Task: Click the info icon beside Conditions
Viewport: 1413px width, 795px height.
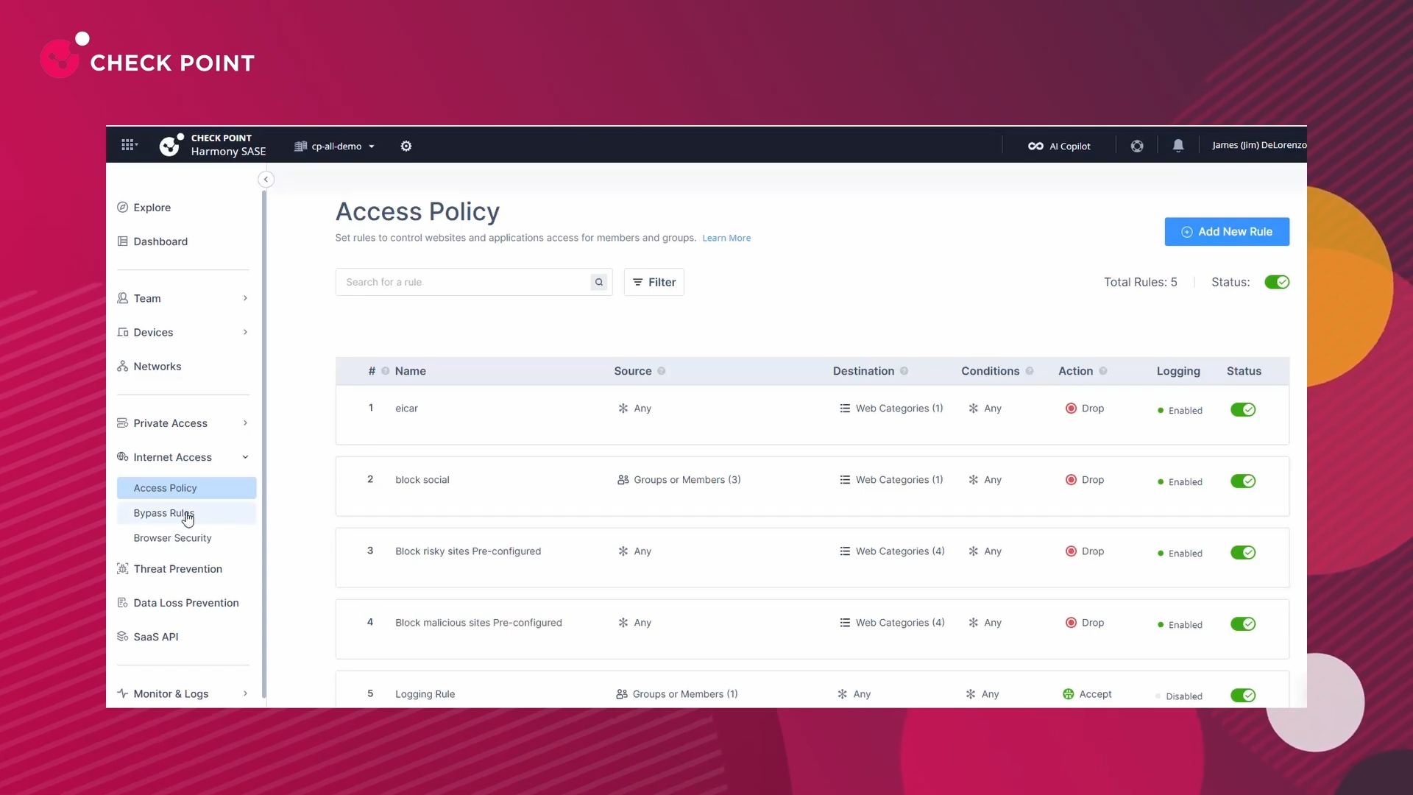Action: tap(1030, 371)
